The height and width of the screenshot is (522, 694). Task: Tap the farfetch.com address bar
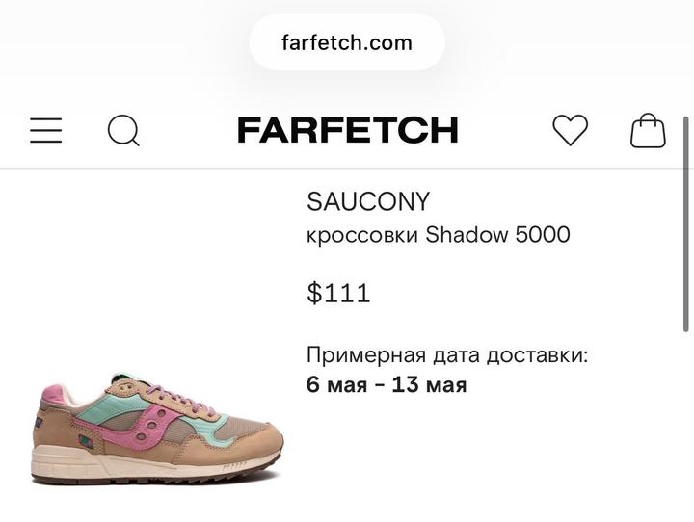(347, 43)
